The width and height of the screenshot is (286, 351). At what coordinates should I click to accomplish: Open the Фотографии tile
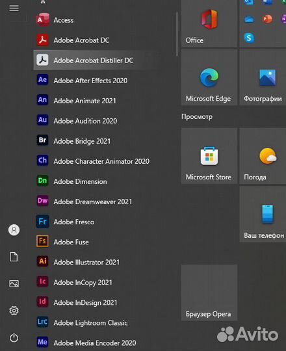pos(263,77)
